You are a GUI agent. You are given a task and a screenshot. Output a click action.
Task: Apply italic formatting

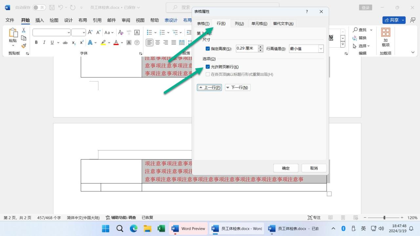(44, 42)
